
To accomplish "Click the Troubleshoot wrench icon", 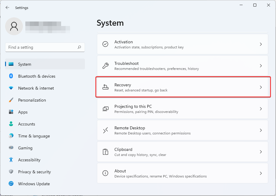I will coord(105,66).
